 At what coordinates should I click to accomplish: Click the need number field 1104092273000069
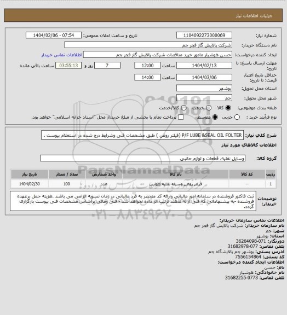pos(204,36)
